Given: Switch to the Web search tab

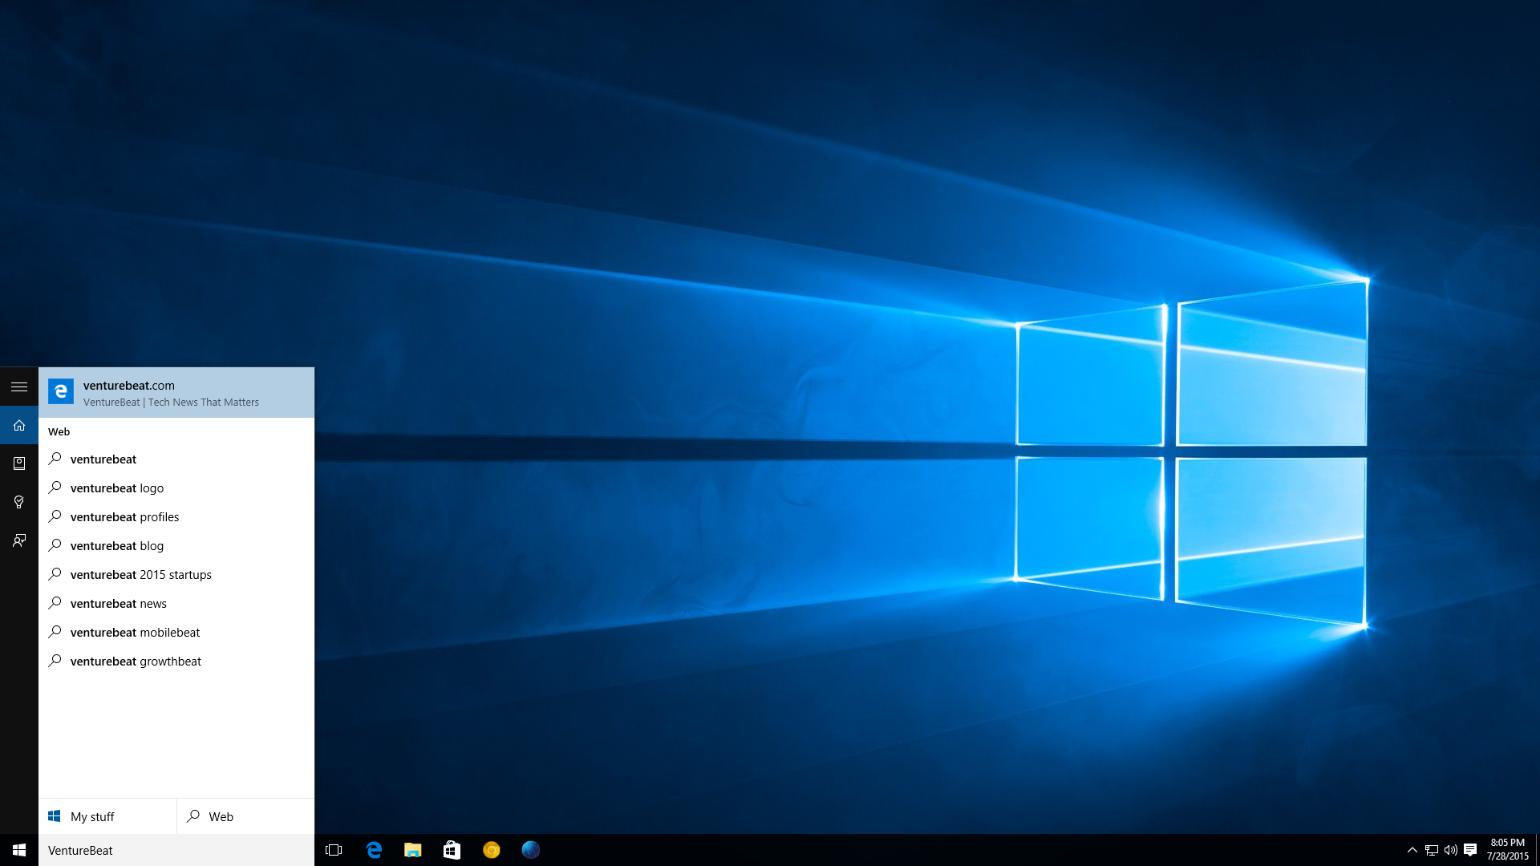Looking at the screenshot, I should [245, 816].
